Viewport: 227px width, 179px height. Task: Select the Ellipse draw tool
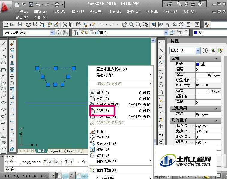pos(4,103)
